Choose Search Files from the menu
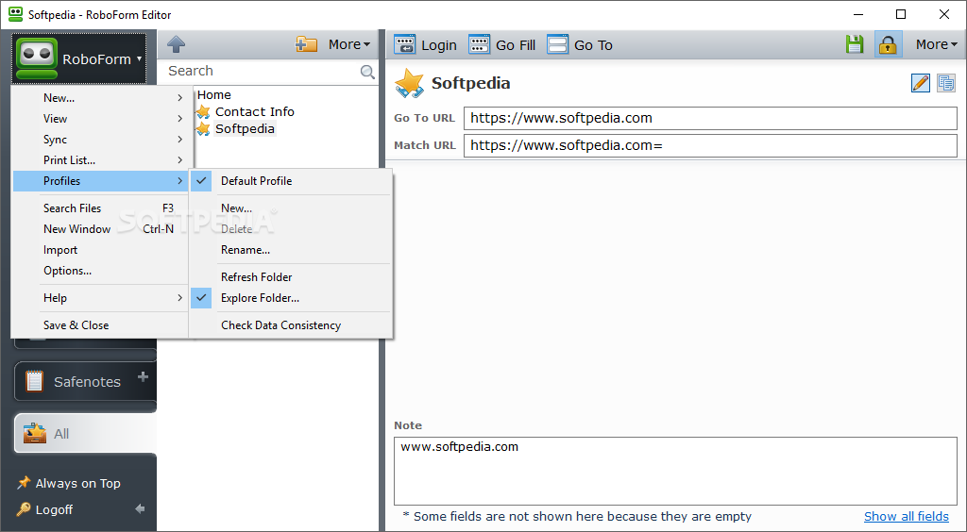 point(100,208)
